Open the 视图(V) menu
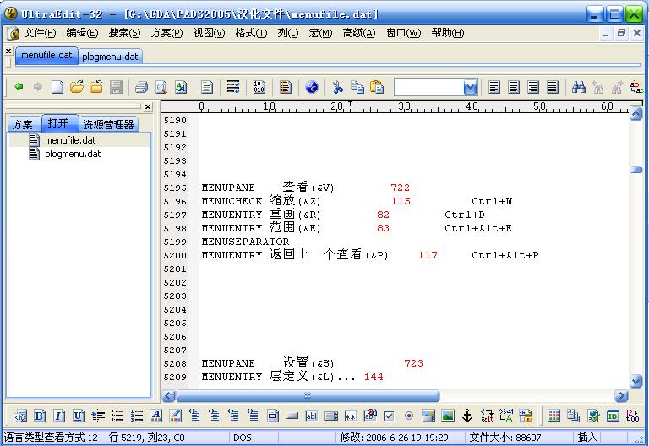 pyautogui.click(x=209, y=33)
